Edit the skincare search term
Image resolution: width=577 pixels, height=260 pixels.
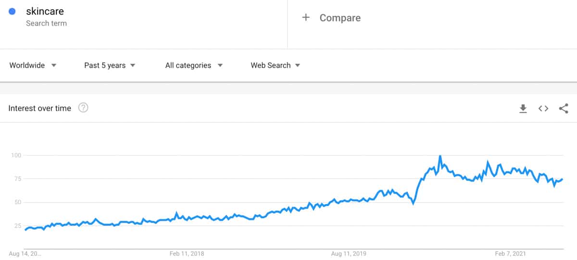45,11
